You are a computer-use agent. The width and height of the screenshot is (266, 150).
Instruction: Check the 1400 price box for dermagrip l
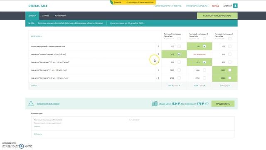point(230,70)
